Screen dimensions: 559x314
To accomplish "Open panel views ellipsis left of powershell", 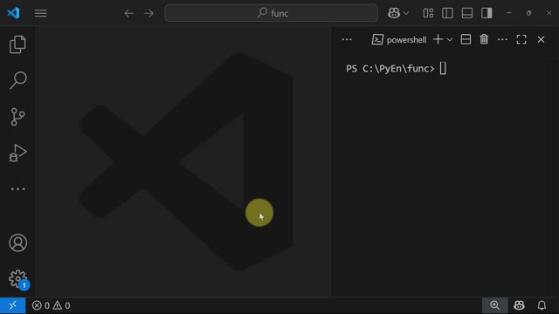I will tap(347, 39).
